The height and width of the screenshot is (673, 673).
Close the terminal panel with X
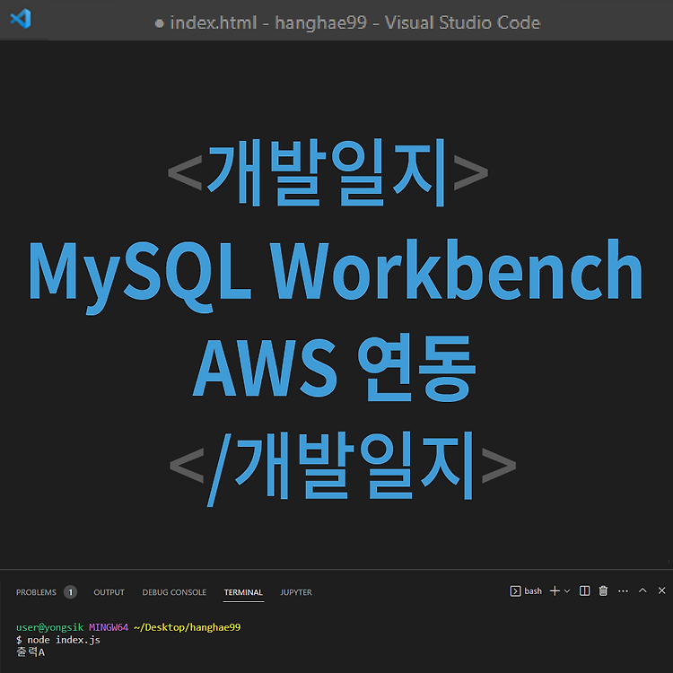662,590
